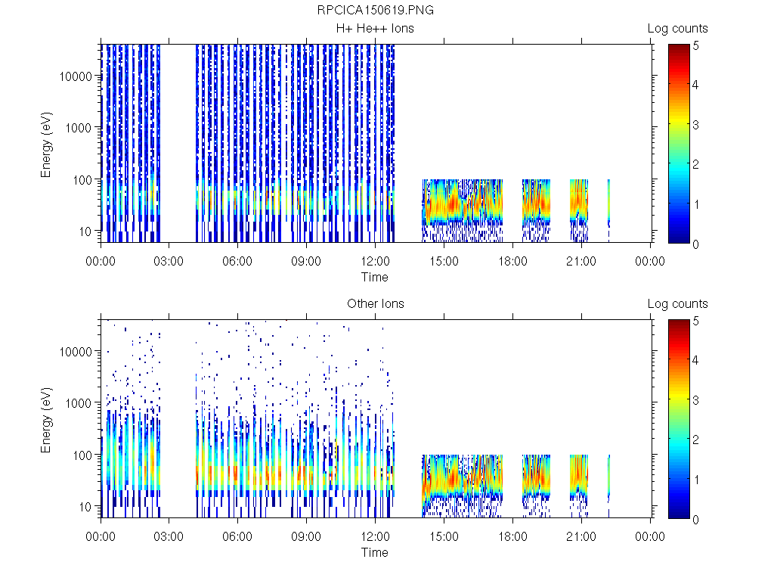
Task: Select the Other Ions panel title
Action: (x=375, y=304)
